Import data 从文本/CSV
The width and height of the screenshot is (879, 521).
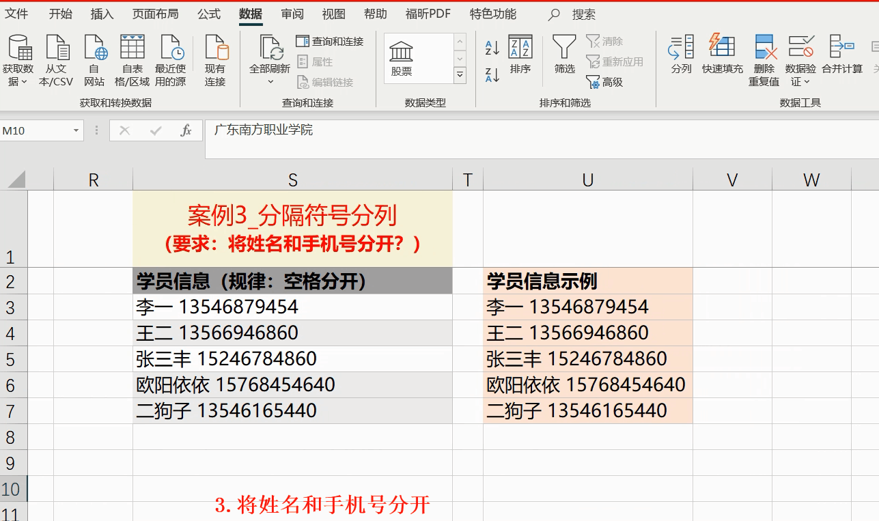coord(56,60)
